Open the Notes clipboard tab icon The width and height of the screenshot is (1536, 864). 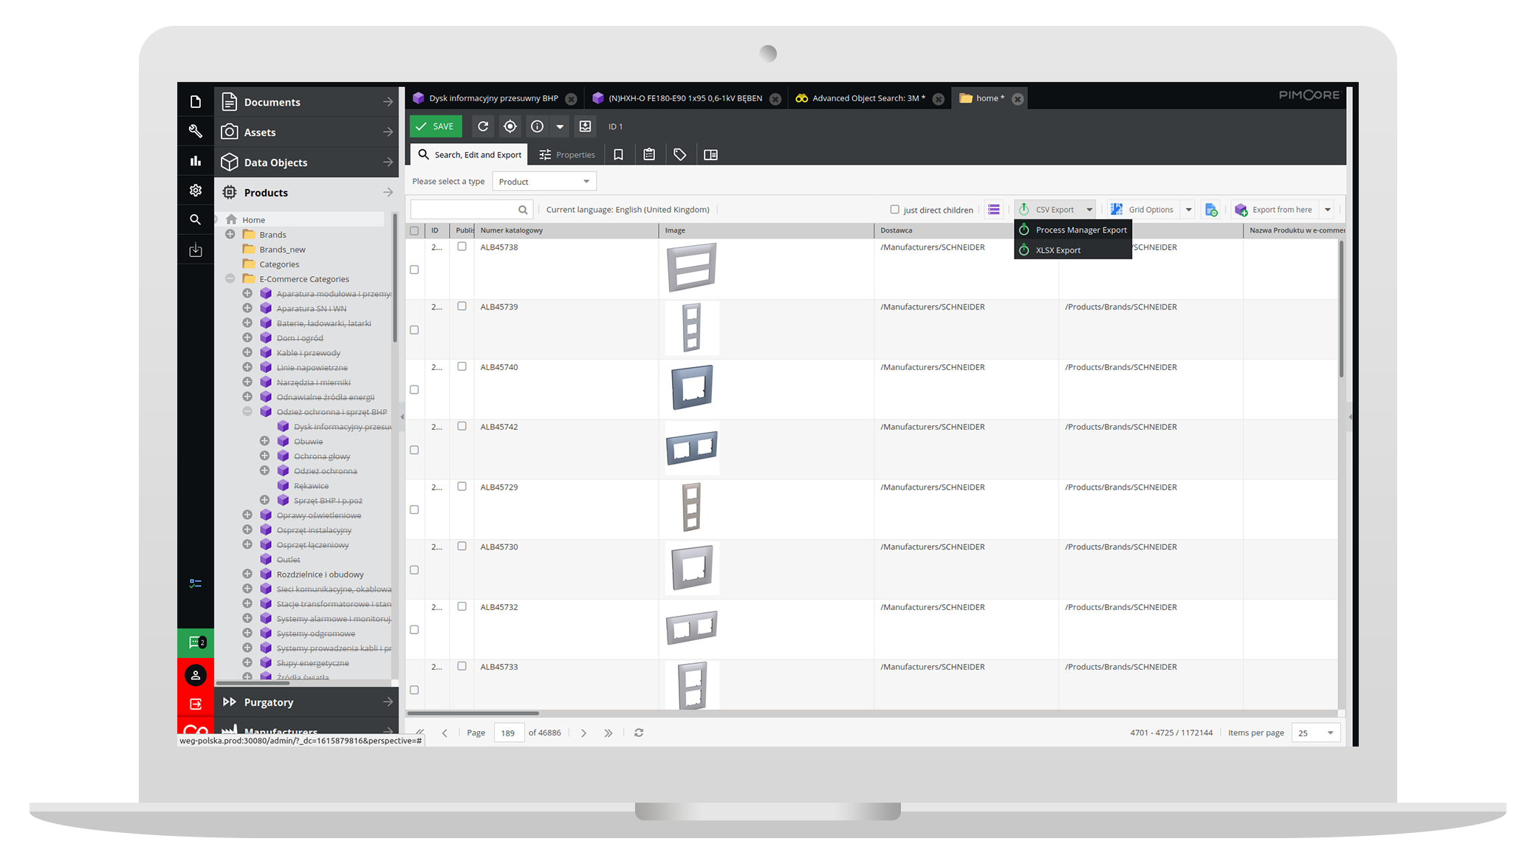coord(649,154)
